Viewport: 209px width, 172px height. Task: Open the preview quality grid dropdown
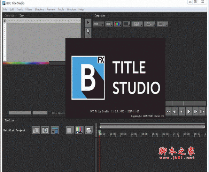(109, 24)
